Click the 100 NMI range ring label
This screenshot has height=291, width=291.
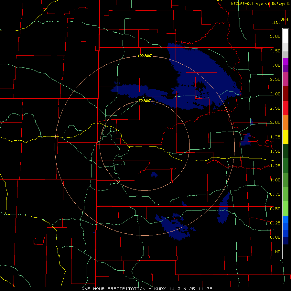[x=145, y=56]
